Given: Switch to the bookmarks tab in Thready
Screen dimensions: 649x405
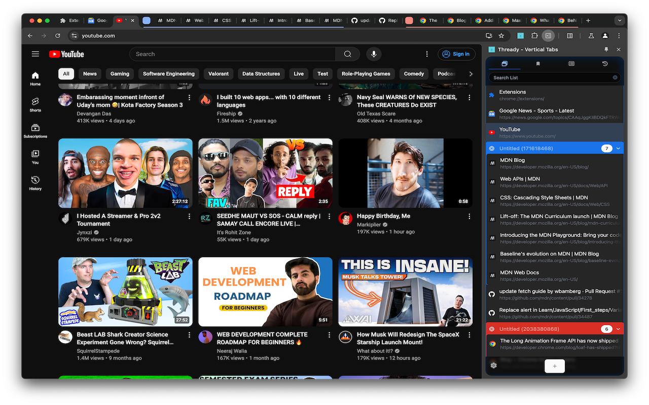Looking at the screenshot, I should coord(538,64).
